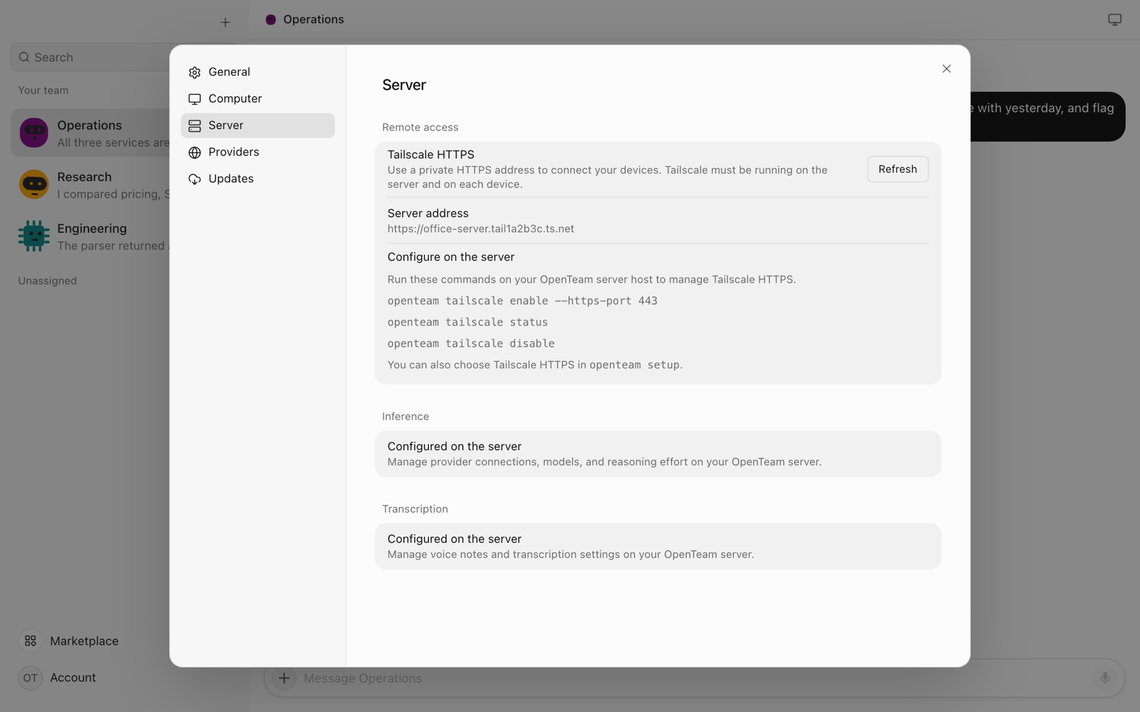
Task: Click the 'openteam tailscale status' command
Action: pyautogui.click(x=467, y=323)
